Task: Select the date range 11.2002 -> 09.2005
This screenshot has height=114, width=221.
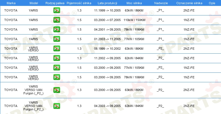Action: [107, 58]
